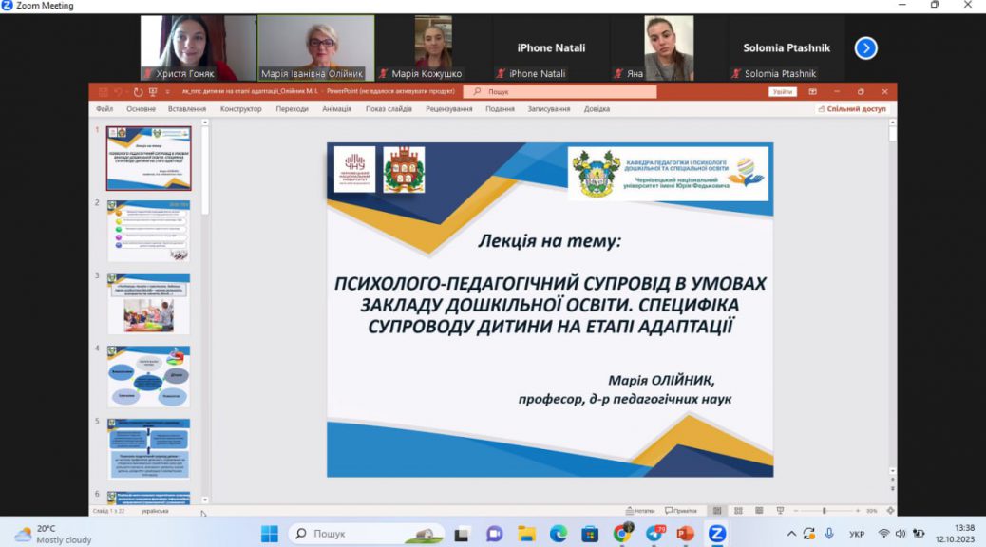Click the author name Марія ОЛІЙНИК on slide
986x547 pixels.
click(x=661, y=381)
